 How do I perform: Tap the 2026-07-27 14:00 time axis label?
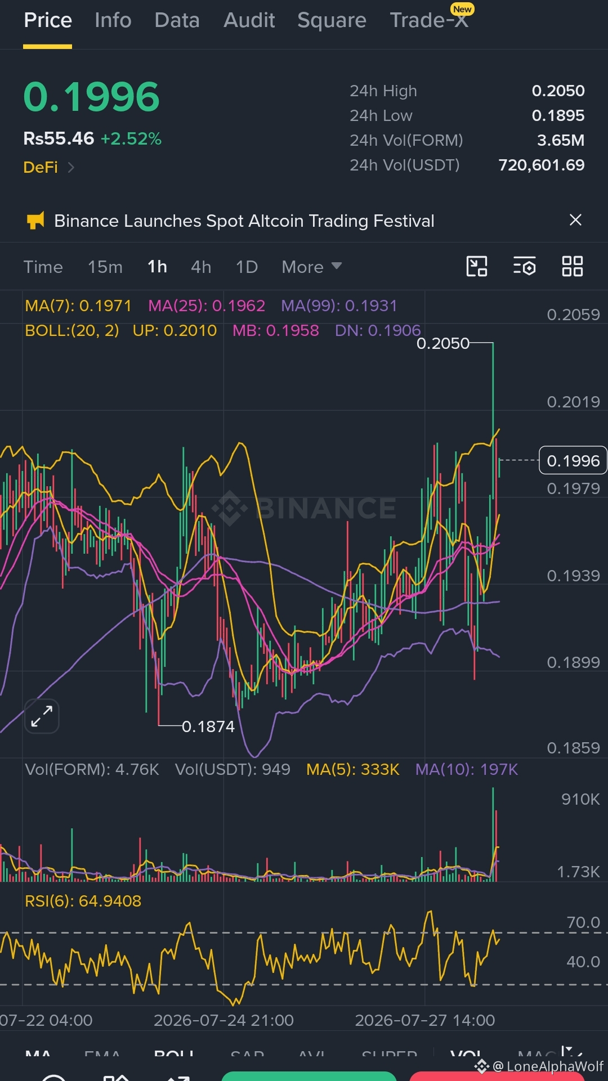tap(425, 1020)
